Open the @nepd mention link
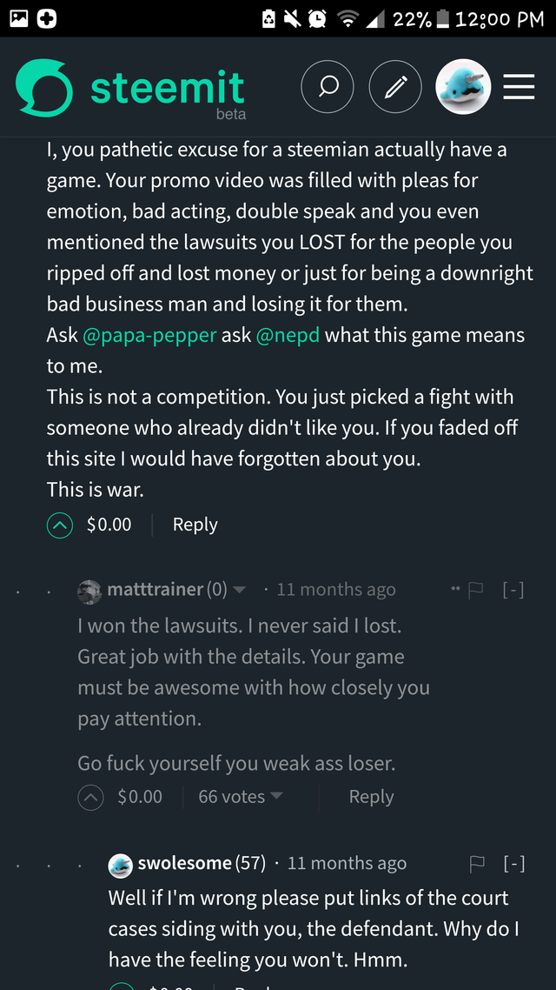 pos(288,335)
